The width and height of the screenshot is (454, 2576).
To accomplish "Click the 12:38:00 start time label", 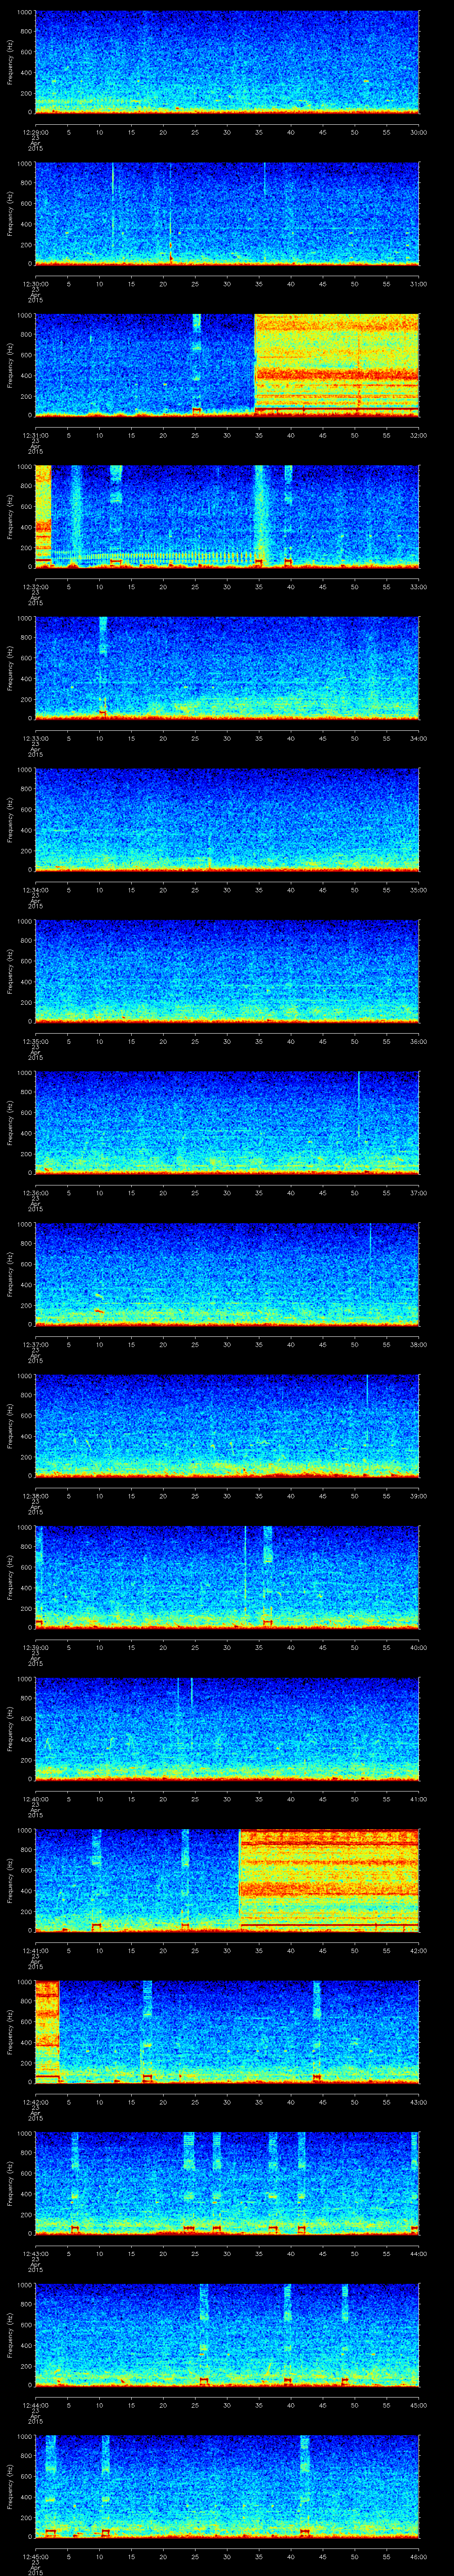I will pos(35,1496).
